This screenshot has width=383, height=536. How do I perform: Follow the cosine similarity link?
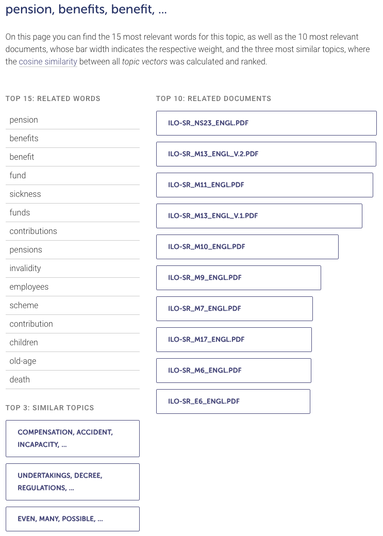[48, 61]
